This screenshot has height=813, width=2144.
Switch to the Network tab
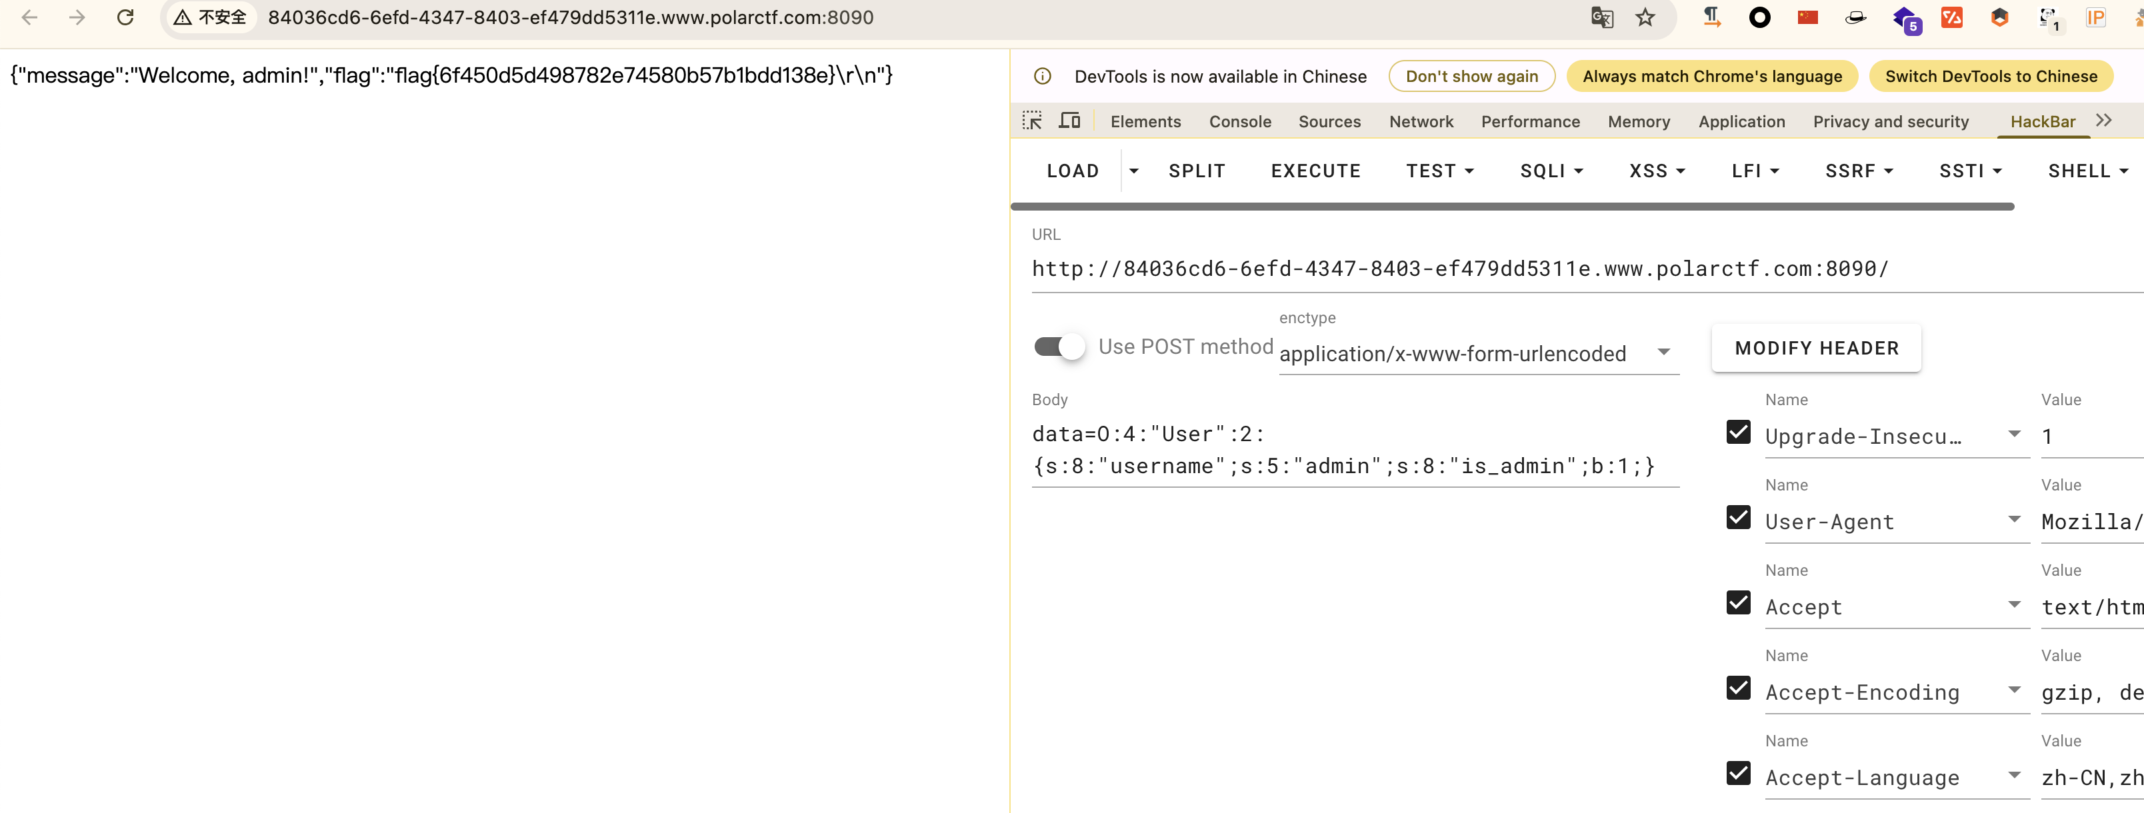click(x=1421, y=121)
